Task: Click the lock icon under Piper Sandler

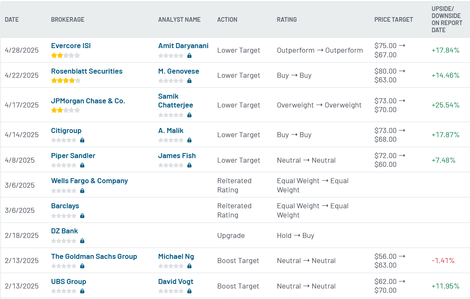Action: 83,165
